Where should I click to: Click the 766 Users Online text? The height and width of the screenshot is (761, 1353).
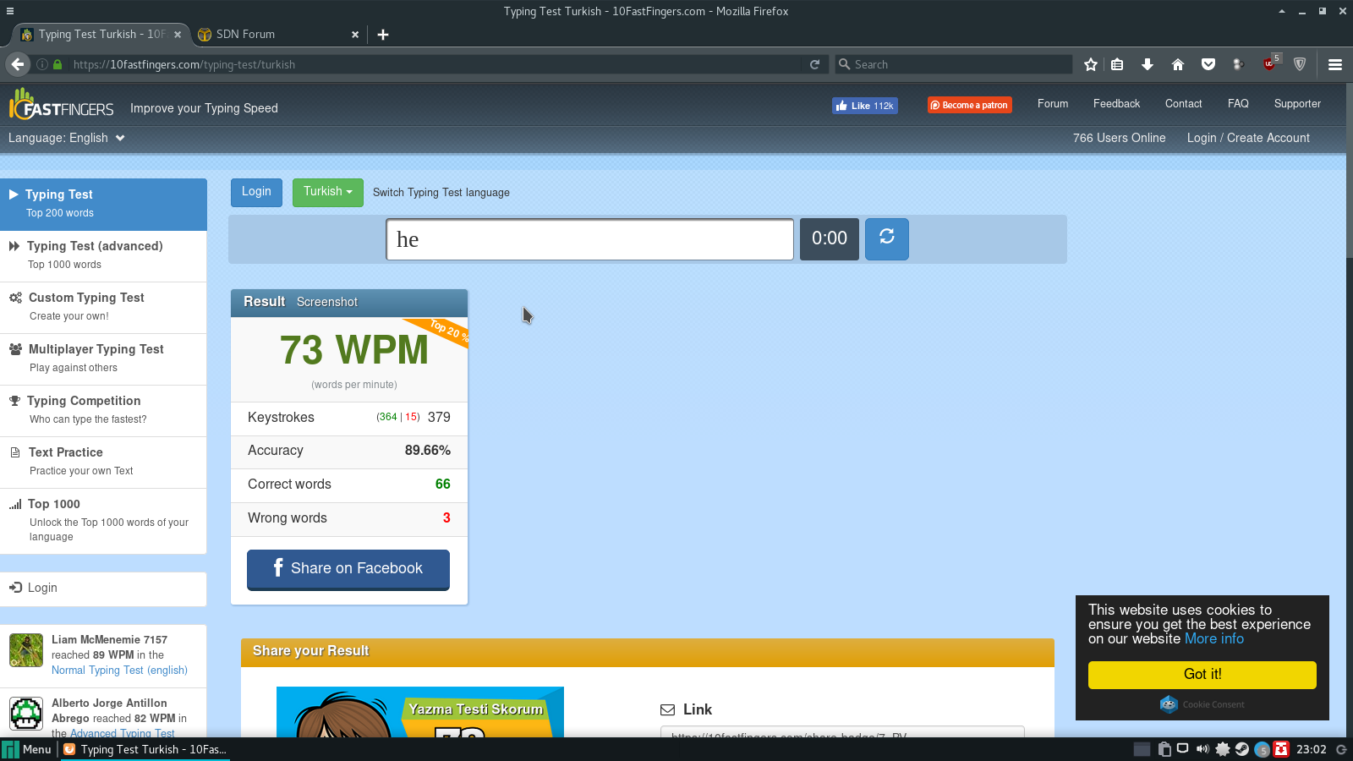tap(1119, 138)
